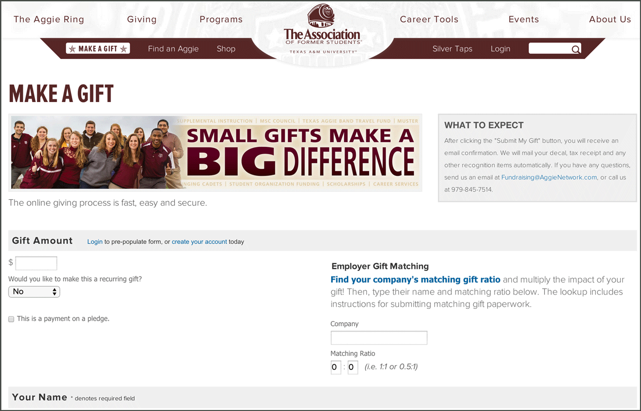
Task: Click the gift dollar amount field
Action: pyautogui.click(x=36, y=263)
